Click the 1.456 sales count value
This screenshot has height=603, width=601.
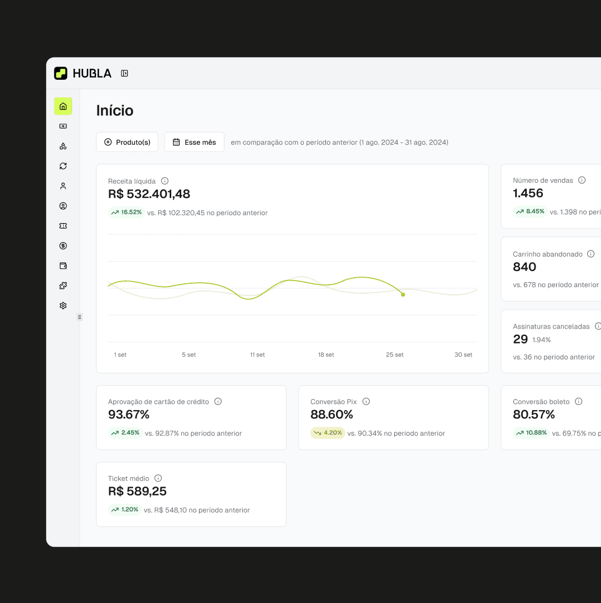coord(528,193)
